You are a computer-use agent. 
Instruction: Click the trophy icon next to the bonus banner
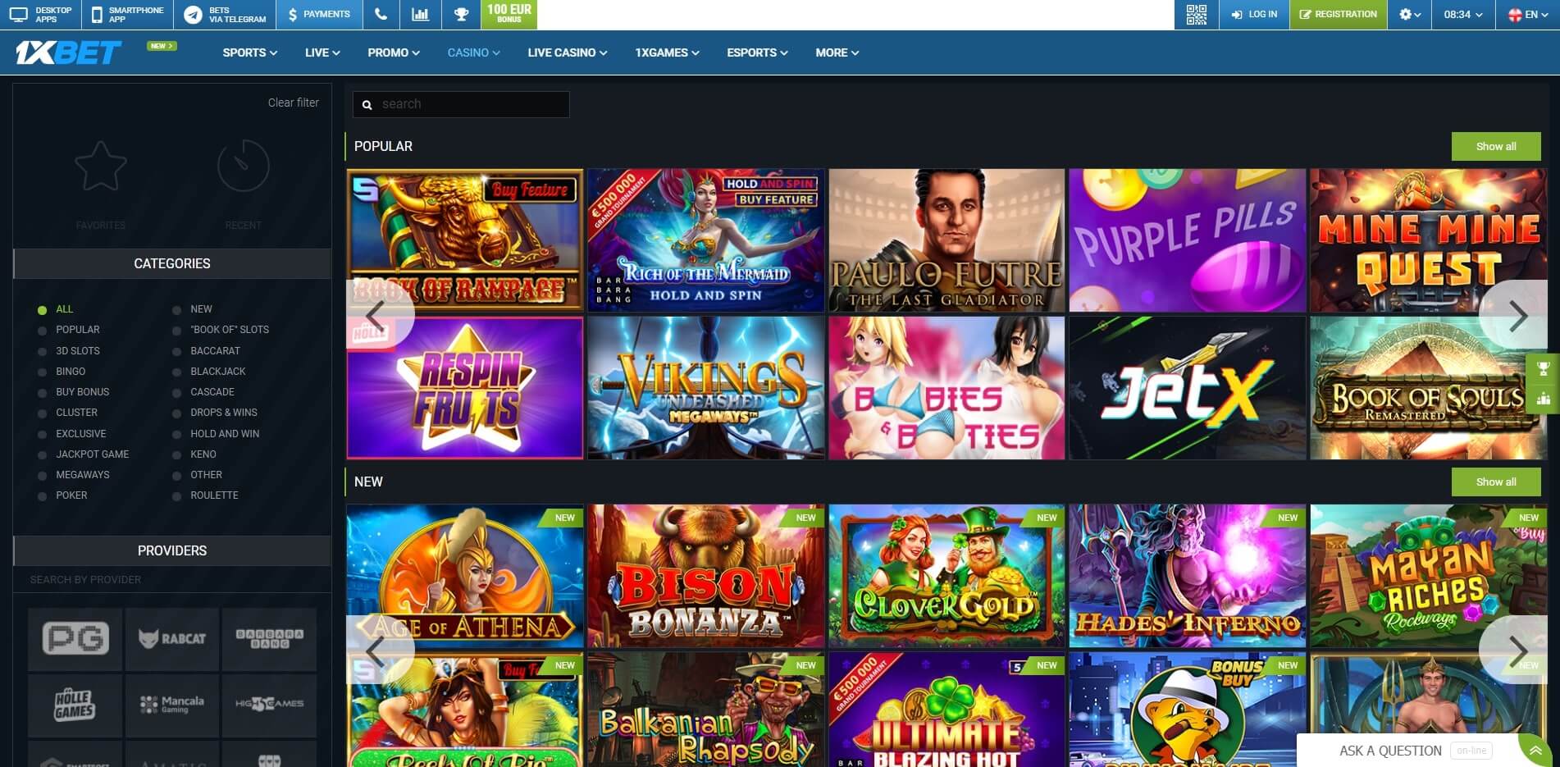pyautogui.click(x=461, y=14)
